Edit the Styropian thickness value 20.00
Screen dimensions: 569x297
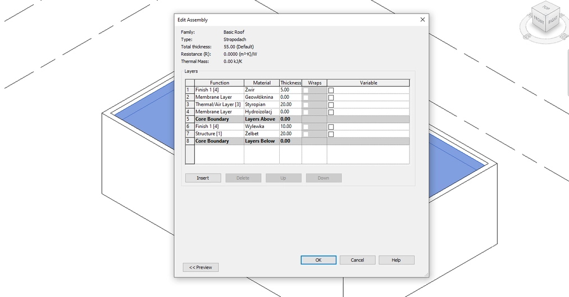pyautogui.click(x=290, y=104)
